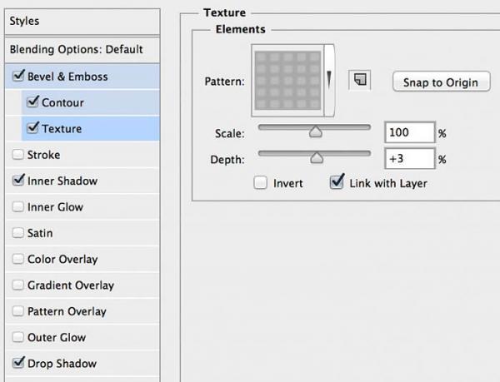
Task: Enable the Stroke effect checkbox
Action: tap(18, 155)
